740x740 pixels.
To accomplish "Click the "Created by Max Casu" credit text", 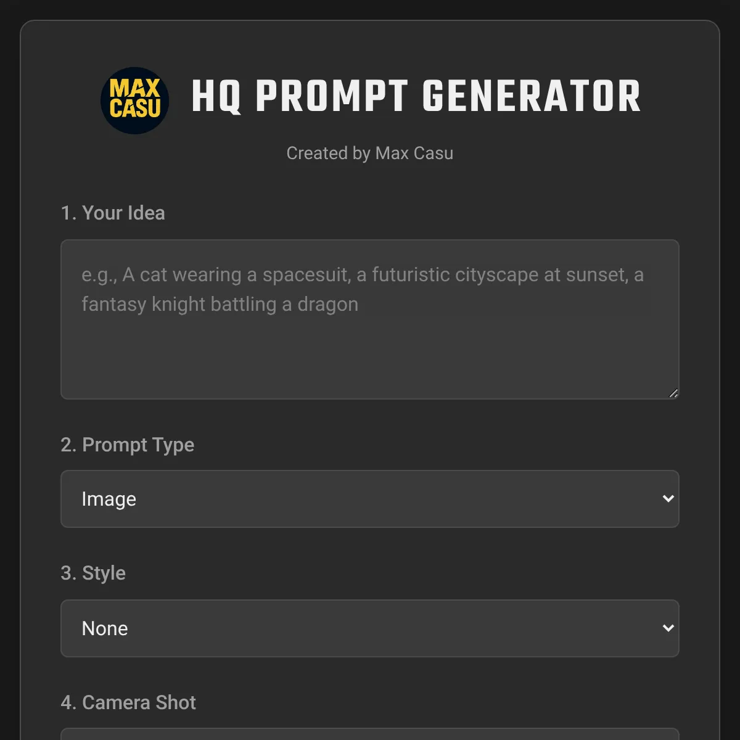I will tap(370, 153).
